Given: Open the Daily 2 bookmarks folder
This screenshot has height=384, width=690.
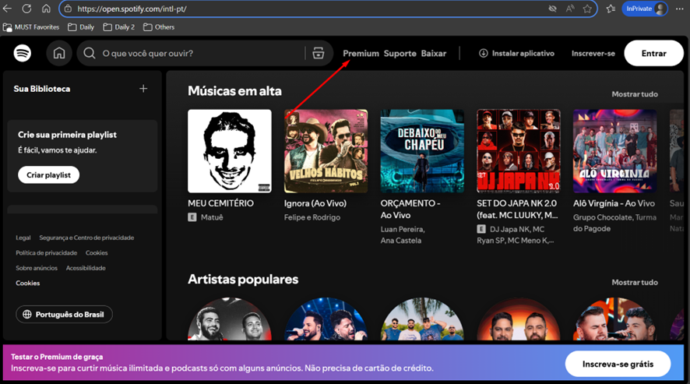Looking at the screenshot, I should (119, 26).
